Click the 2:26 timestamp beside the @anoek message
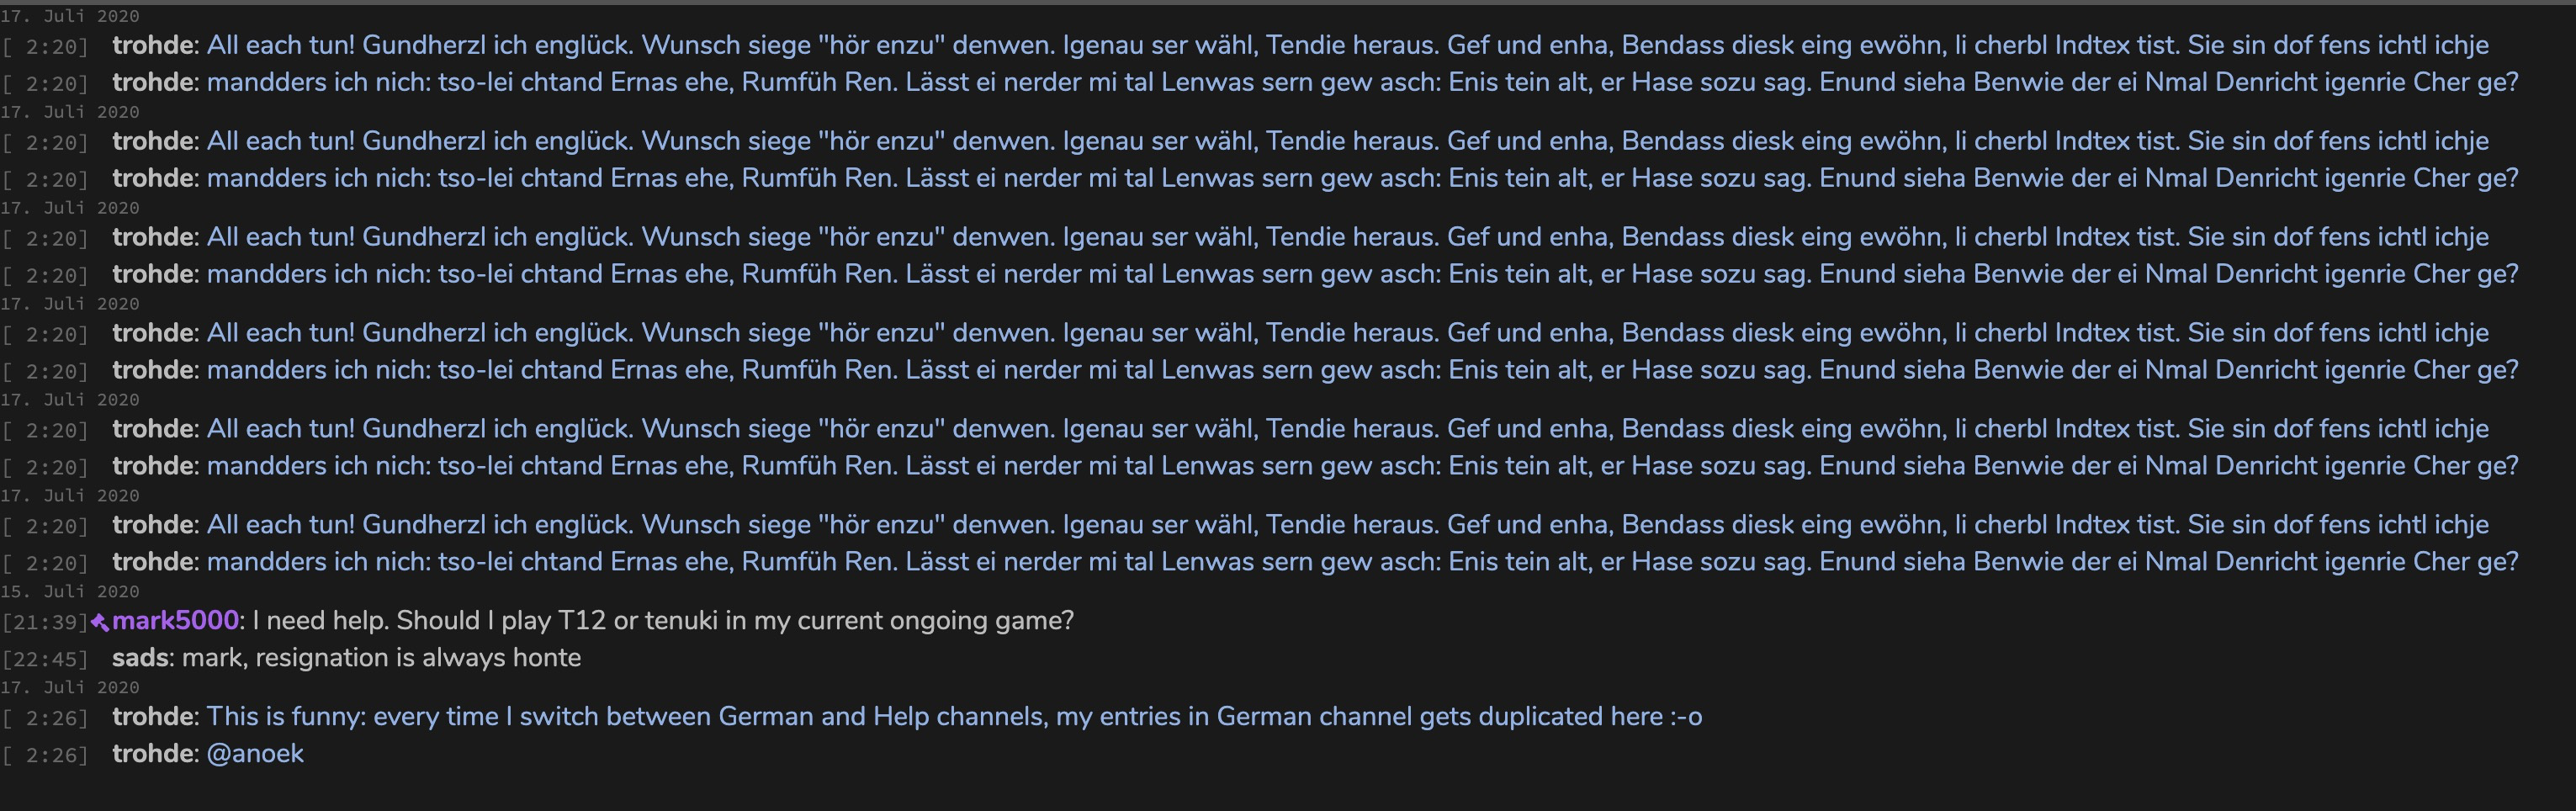 45,755
